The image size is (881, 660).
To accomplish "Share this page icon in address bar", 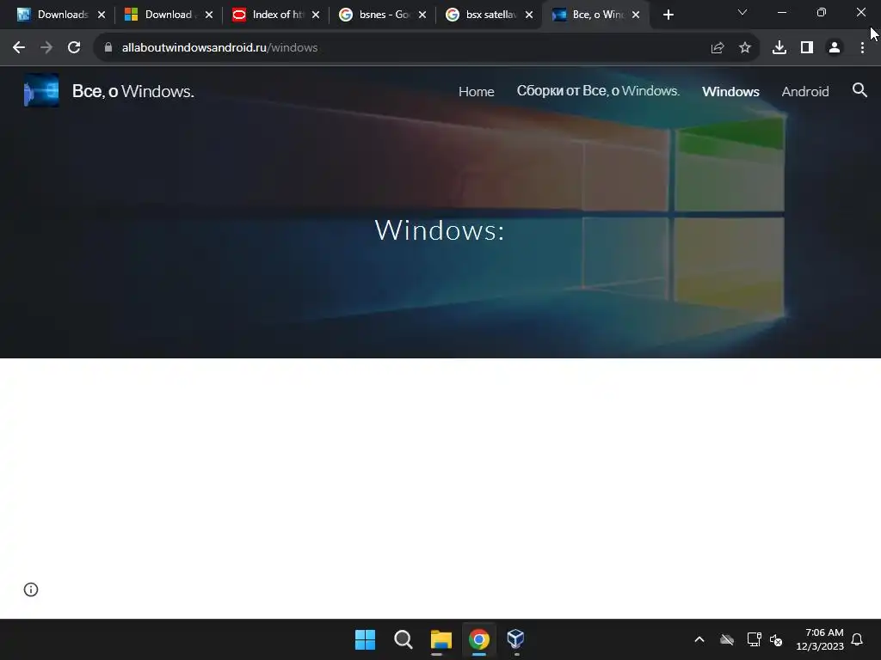I will (717, 48).
